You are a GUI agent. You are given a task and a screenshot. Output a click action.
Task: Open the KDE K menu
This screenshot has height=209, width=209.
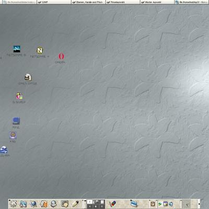14,203
